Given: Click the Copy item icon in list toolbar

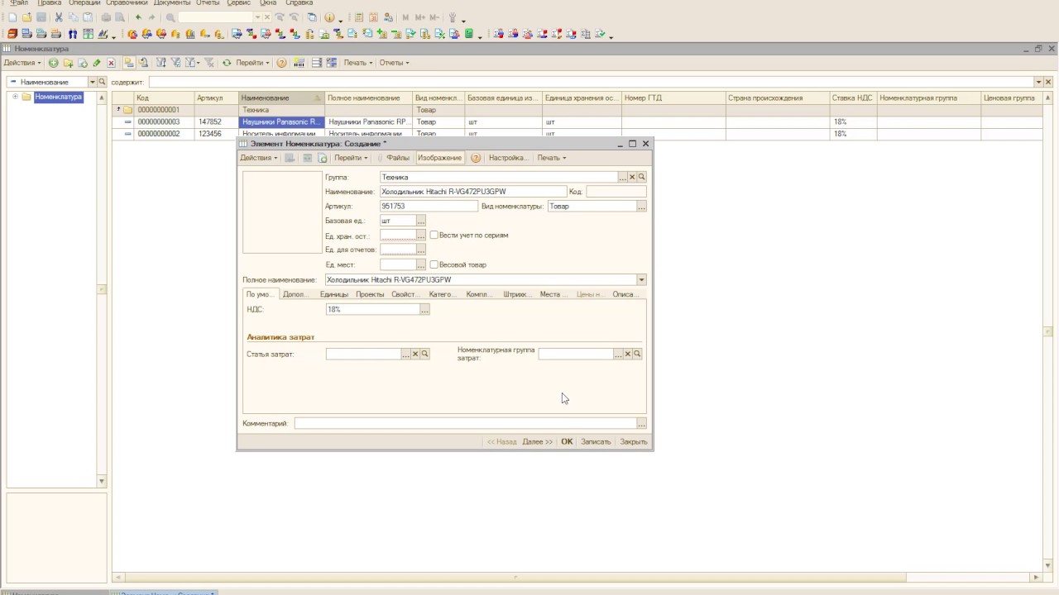Looking at the screenshot, I should tap(83, 63).
